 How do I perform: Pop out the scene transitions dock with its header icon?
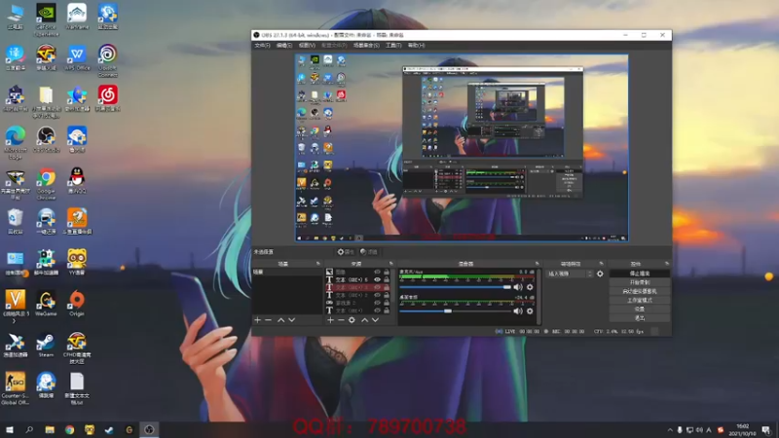[601, 264]
